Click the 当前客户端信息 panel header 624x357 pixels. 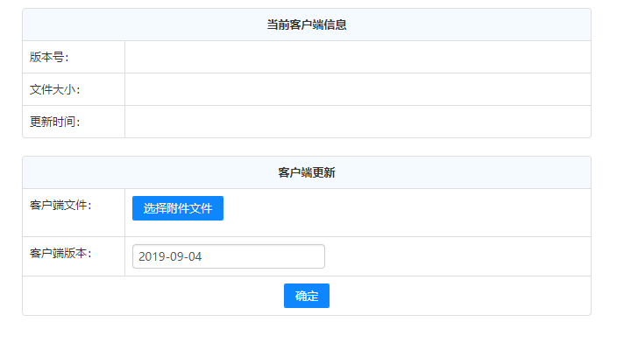click(x=306, y=24)
